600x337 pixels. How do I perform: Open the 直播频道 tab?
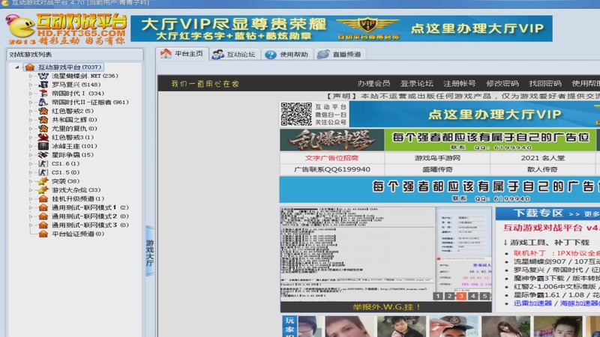point(340,55)
